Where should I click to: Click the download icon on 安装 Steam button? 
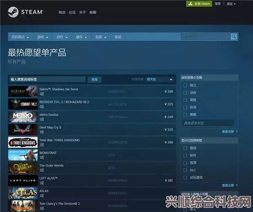point(191,4)
